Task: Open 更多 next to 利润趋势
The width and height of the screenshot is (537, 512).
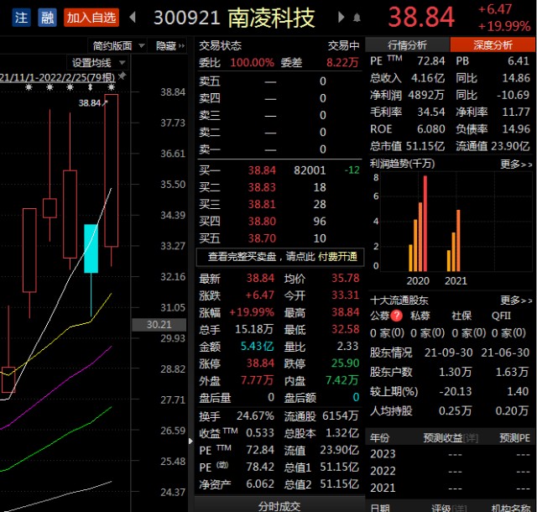Action: pos(516,165)
